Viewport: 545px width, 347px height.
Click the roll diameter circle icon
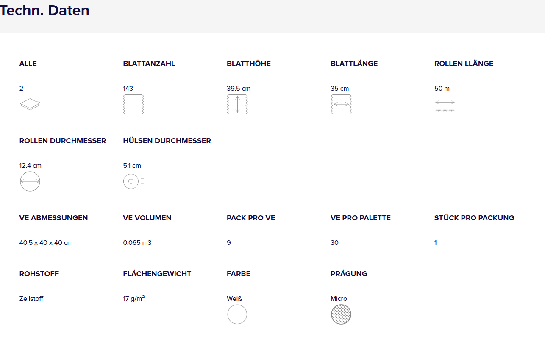[x=30, y=181]
